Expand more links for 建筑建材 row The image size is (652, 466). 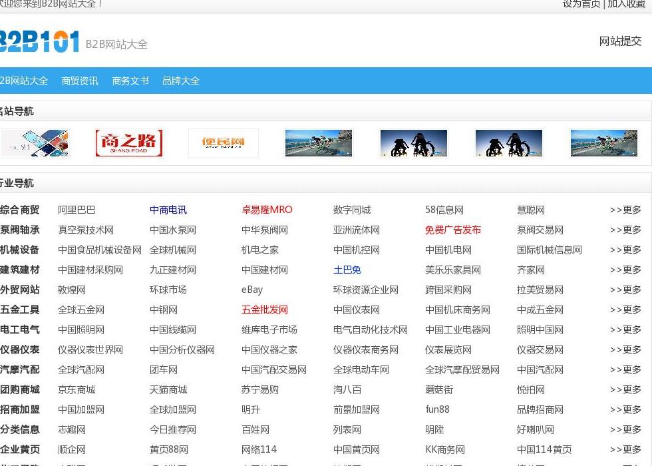pos(625,270)
